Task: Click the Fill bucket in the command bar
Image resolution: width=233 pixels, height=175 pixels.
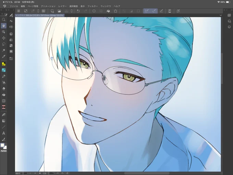Action: click(108, 11)
